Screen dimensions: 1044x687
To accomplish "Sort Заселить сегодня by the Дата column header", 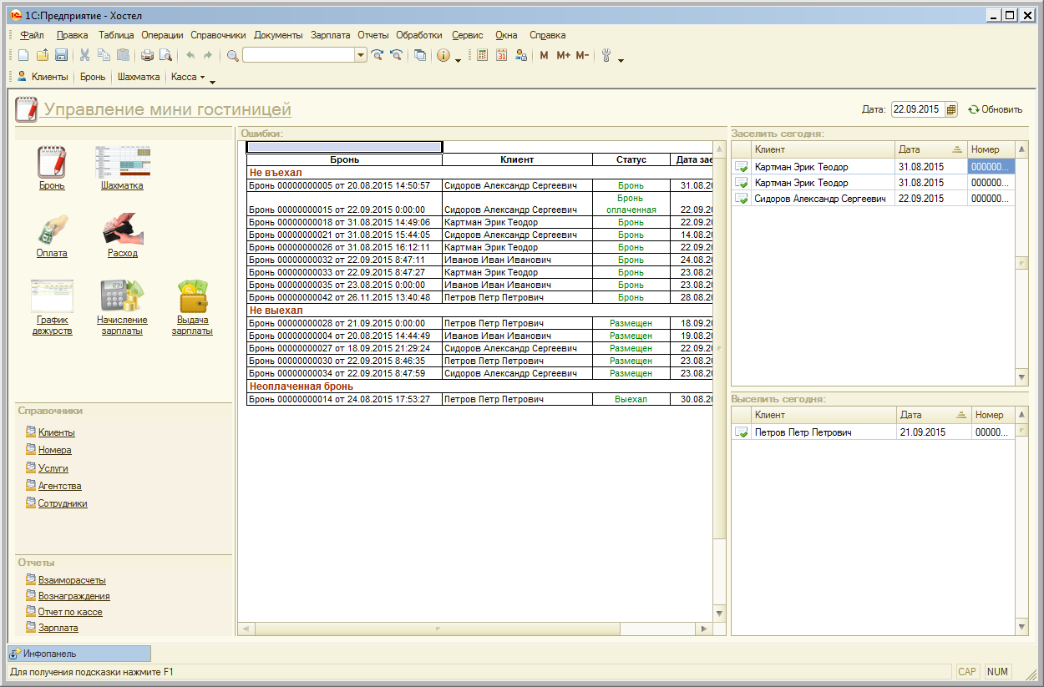I will 931,149.
